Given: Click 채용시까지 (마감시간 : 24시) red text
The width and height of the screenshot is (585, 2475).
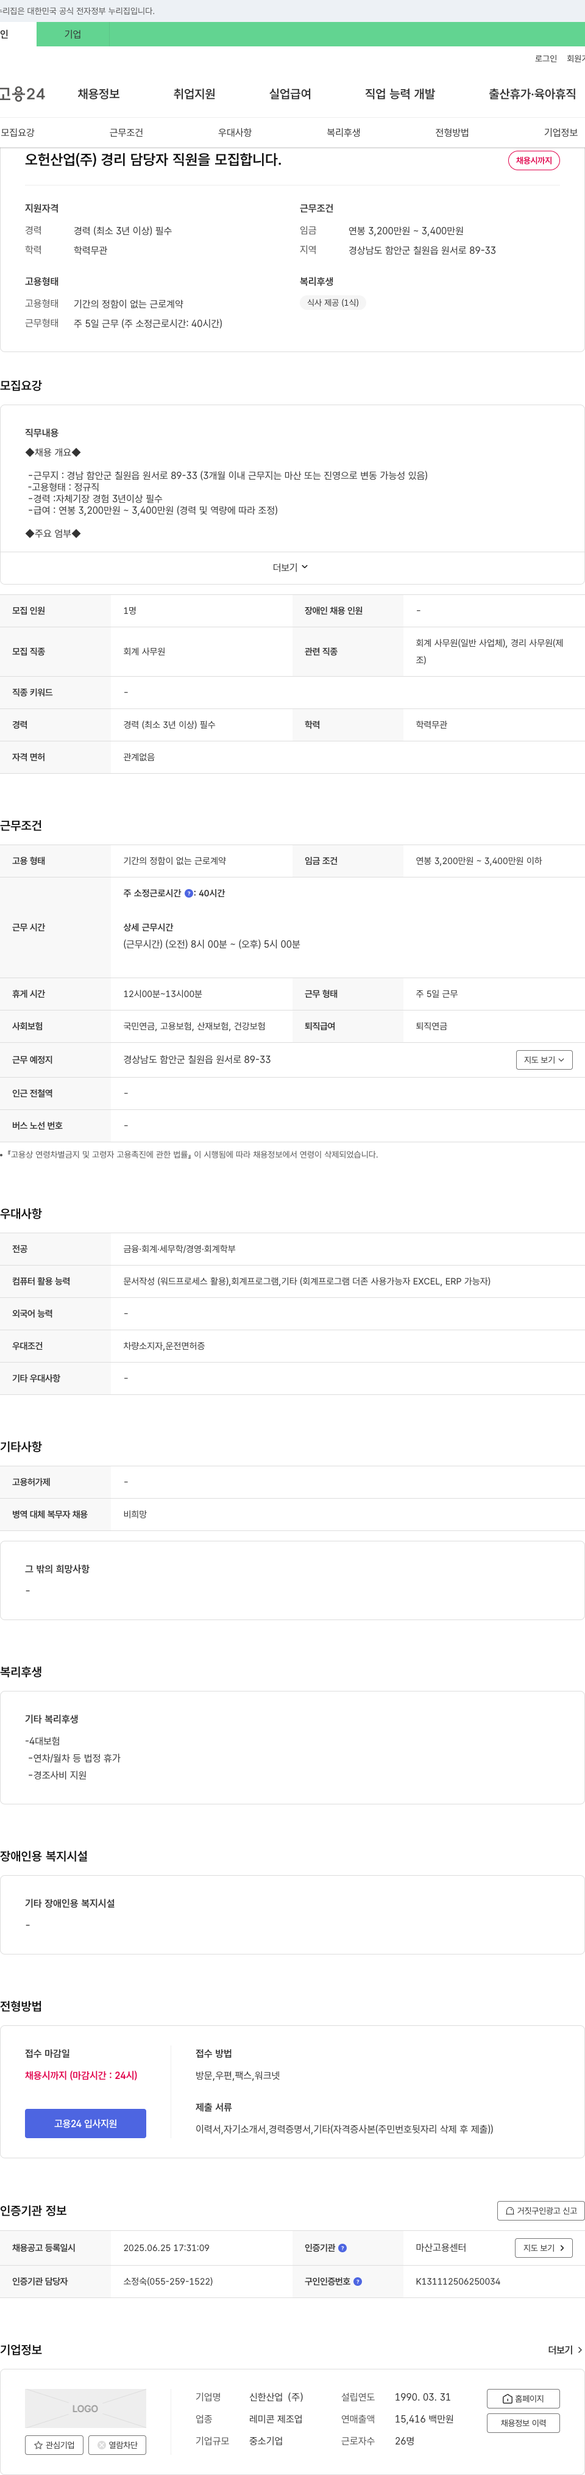Looking at the screenshot, I should tap(82, 2075).
